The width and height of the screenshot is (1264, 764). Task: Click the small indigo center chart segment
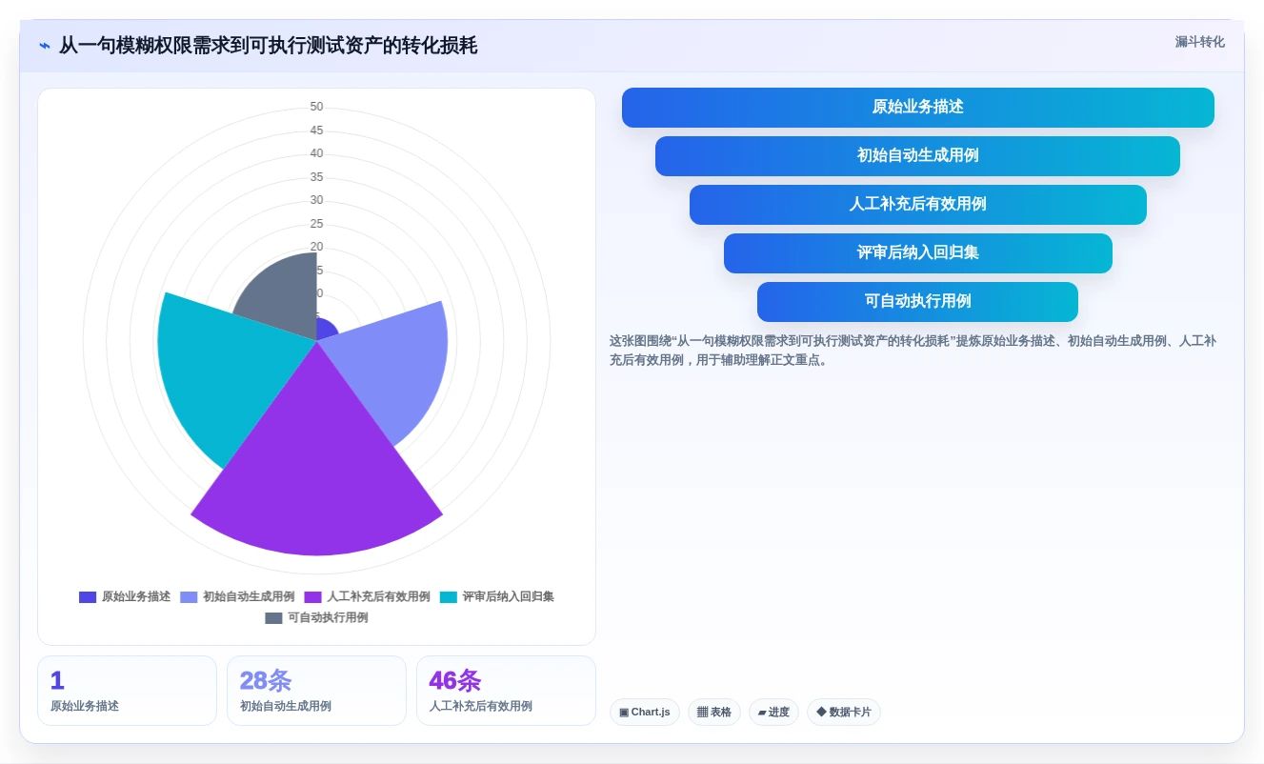coord(326,330)
